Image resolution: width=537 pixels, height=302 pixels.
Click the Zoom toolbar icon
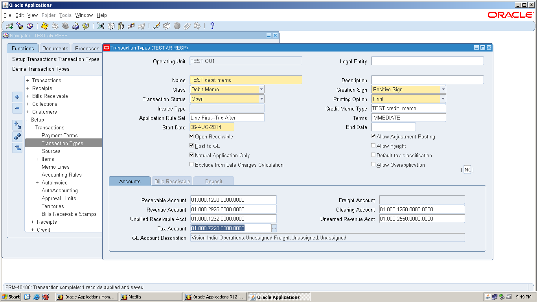click(x=167, y=26)
